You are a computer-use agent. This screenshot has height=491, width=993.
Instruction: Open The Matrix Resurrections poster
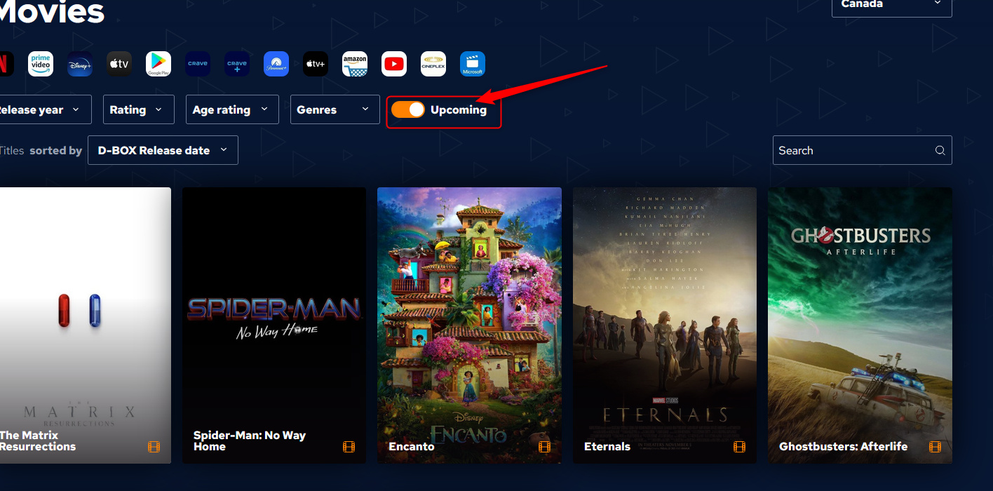click(86, 325)
